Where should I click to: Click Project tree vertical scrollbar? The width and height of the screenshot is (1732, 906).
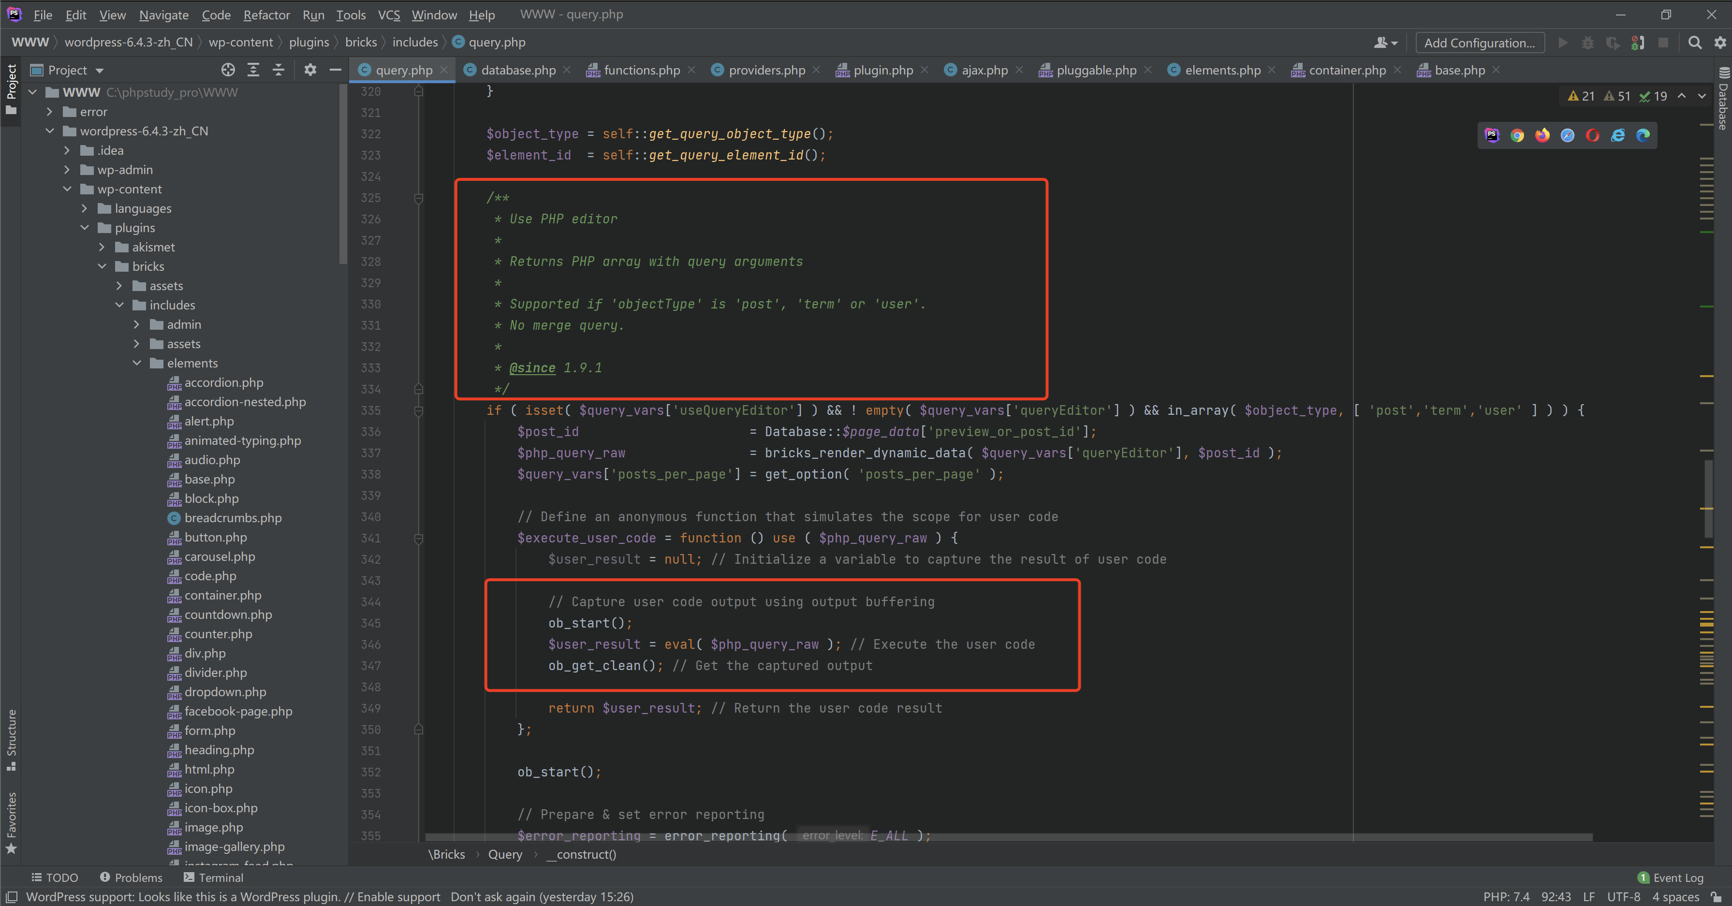point(344,175)
